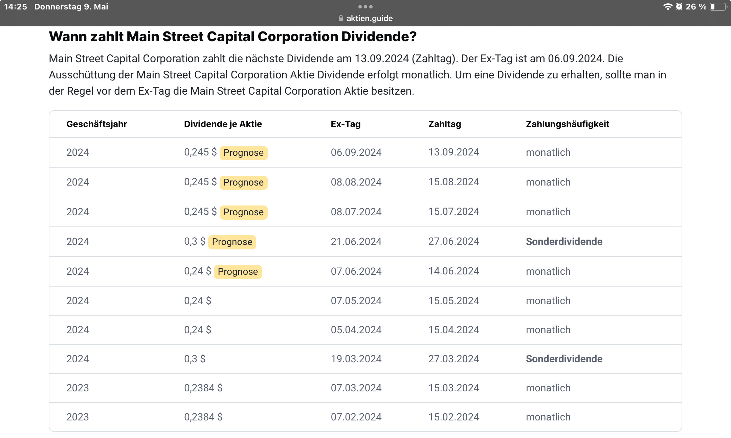This screenshot has height=438, width=731.
Task: Tap the alarm clock status icon
Action: point(679,7)
